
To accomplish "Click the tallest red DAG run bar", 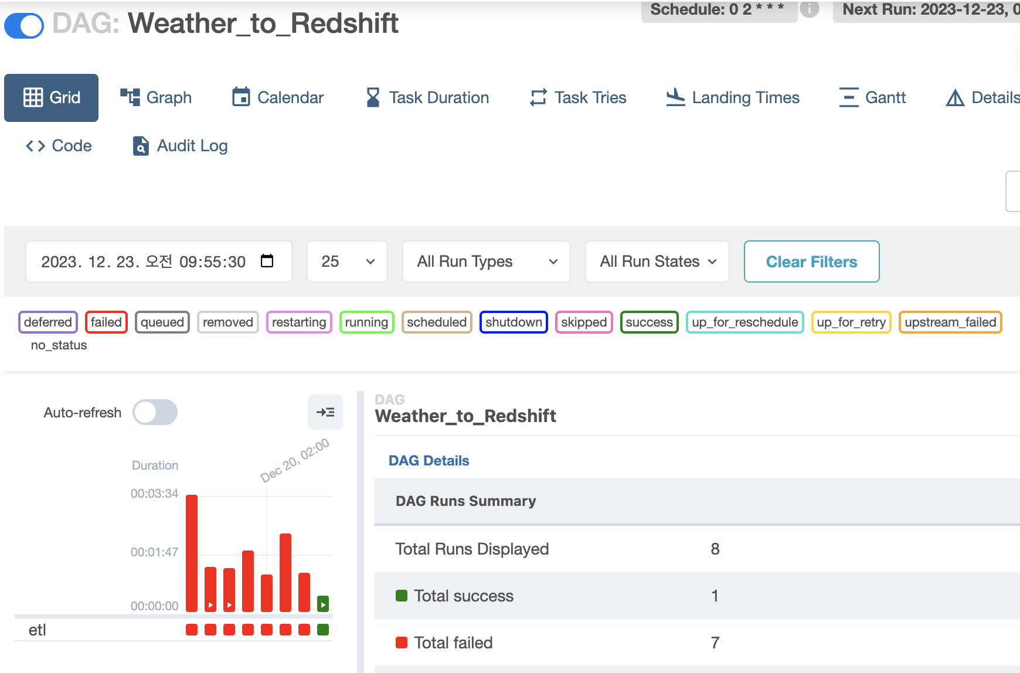I will pos(192,553).
